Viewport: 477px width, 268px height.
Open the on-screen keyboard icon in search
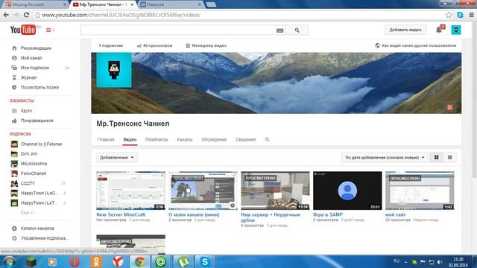280,31
